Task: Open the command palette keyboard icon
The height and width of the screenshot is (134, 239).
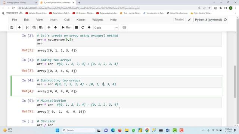Action: coord(124,28)
